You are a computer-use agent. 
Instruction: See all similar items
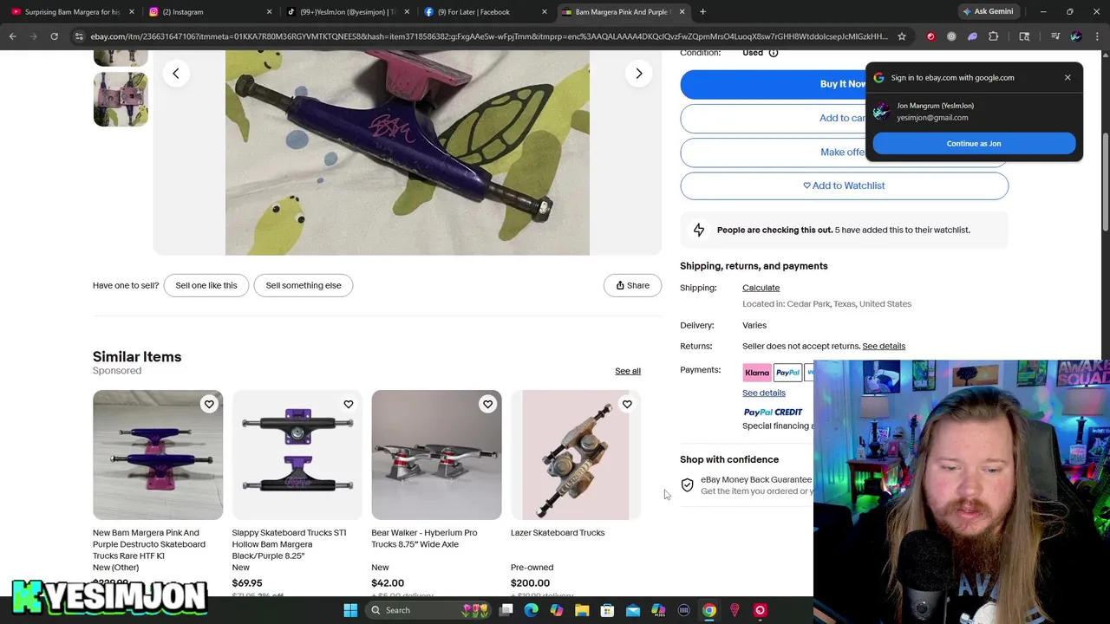(628, 371)
